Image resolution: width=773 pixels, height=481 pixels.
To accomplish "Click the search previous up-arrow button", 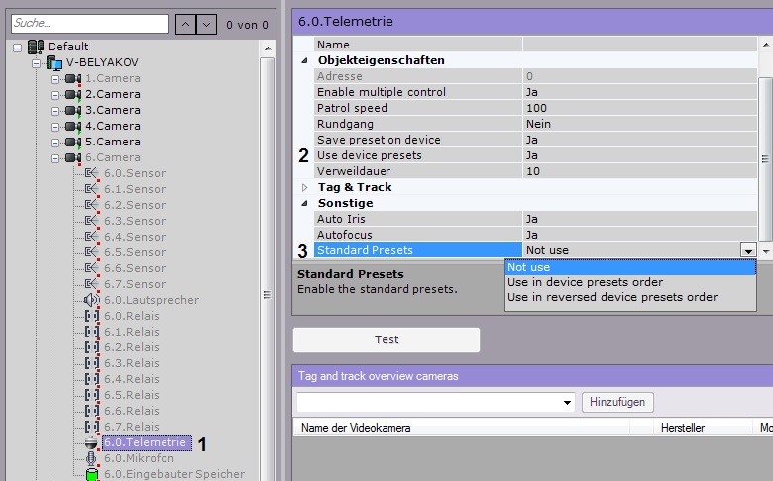I will point(187,22).
